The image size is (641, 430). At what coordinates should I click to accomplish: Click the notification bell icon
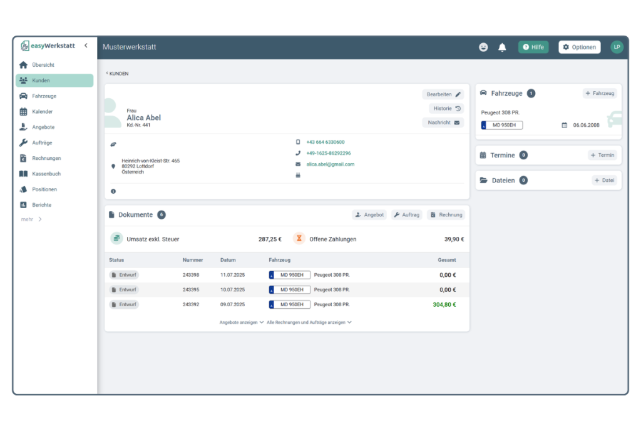pos(502,47)
